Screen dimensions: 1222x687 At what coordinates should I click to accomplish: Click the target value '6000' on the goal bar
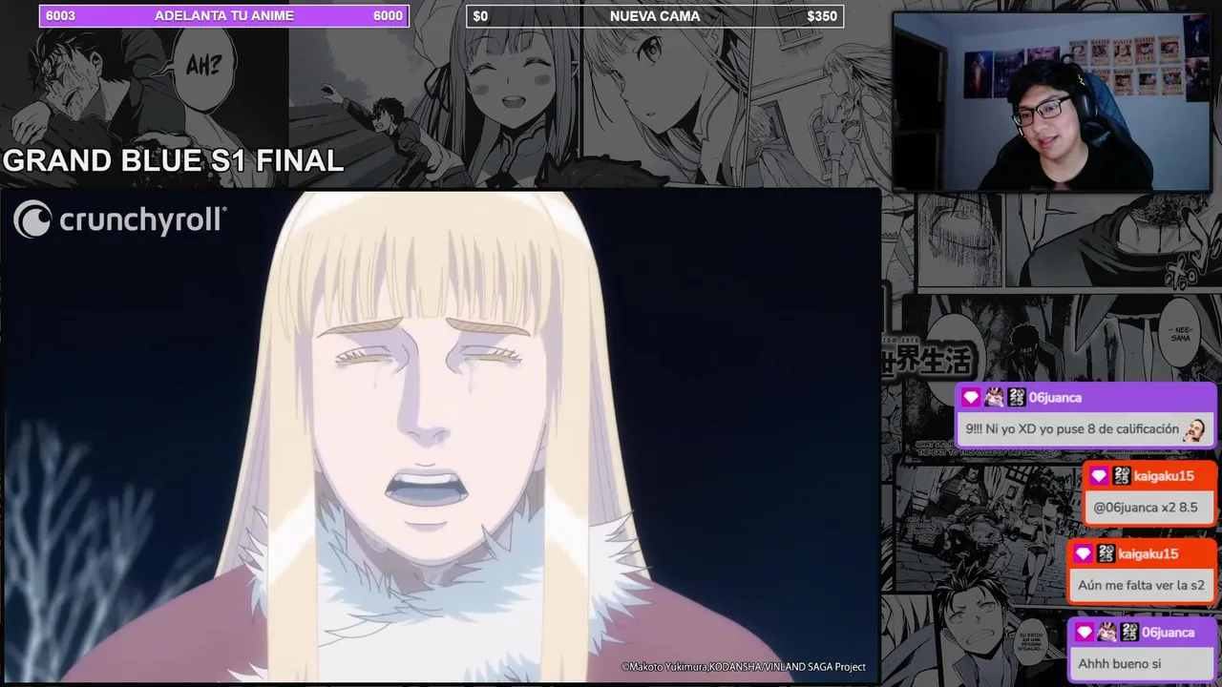pyautogui.click(x=388, y=16)
